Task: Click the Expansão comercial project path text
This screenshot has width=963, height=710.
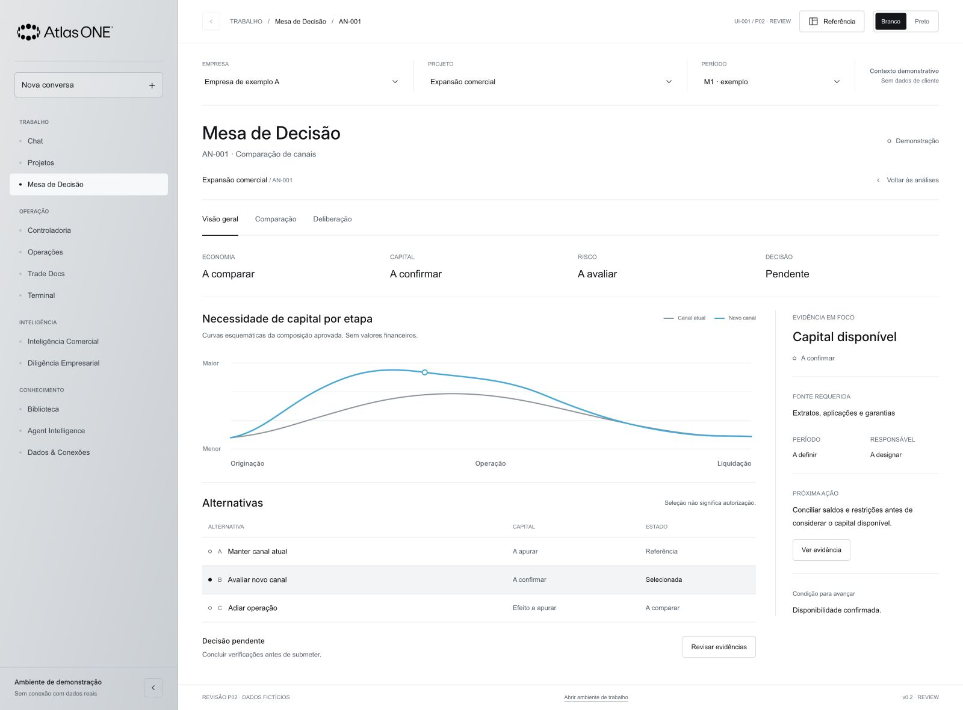Action: click(235, 180)
